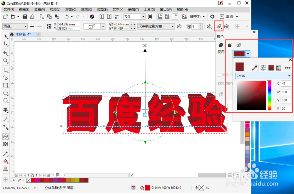Select the Connector tool
Image resolution: width=294 pixels, height=194 pixels.
[6, 127]
